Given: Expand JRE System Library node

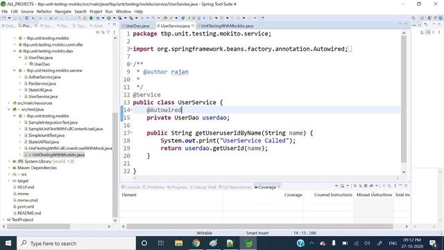Looking at the screenshot, I should [9, 161].
